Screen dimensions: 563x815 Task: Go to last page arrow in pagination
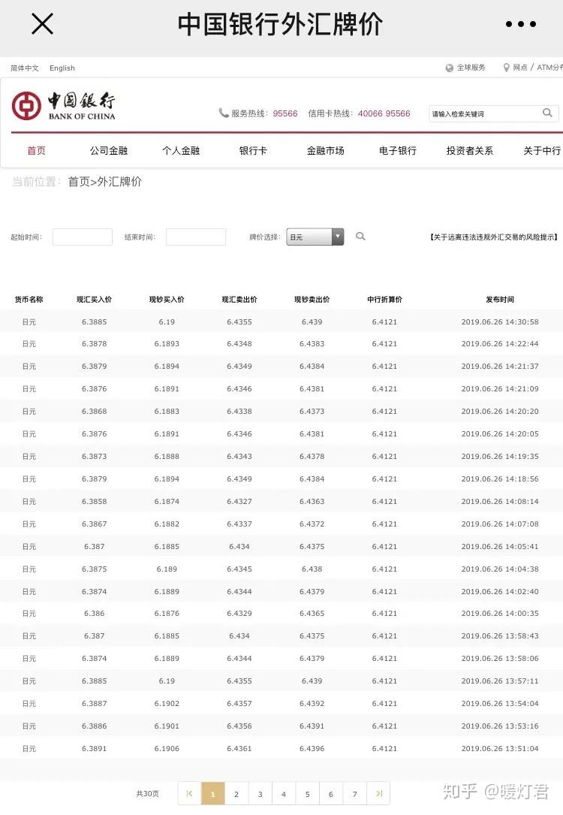point(378,794)
